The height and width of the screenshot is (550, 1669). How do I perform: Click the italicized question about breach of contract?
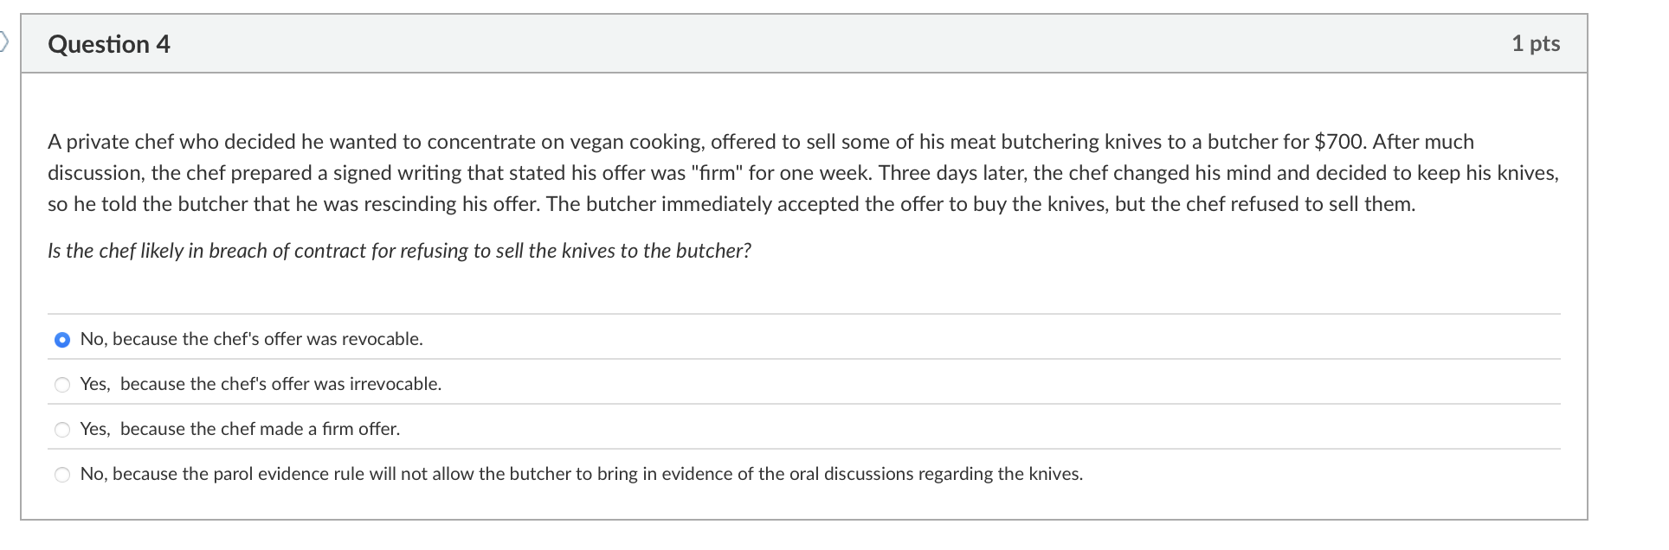coord(399,251)
